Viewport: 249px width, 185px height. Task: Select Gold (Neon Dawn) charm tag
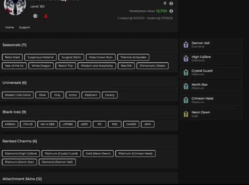[98, 154]
